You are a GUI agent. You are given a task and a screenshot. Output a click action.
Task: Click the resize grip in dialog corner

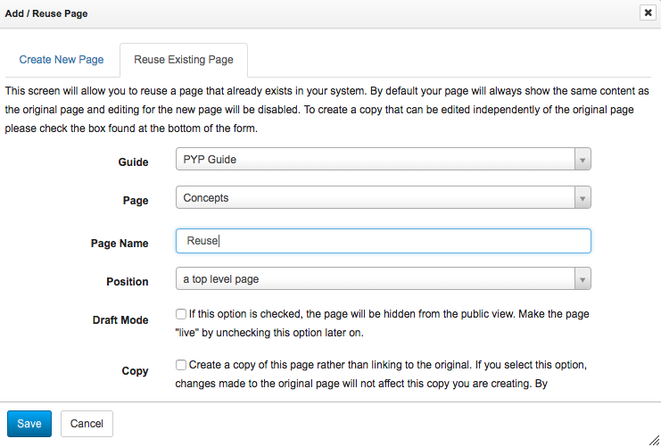click(x=653, y=439)
